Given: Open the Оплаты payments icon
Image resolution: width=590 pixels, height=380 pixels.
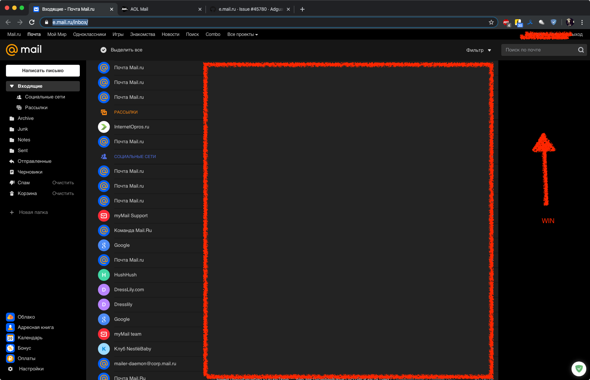Looking at the screenshot, I should [10, 359].
